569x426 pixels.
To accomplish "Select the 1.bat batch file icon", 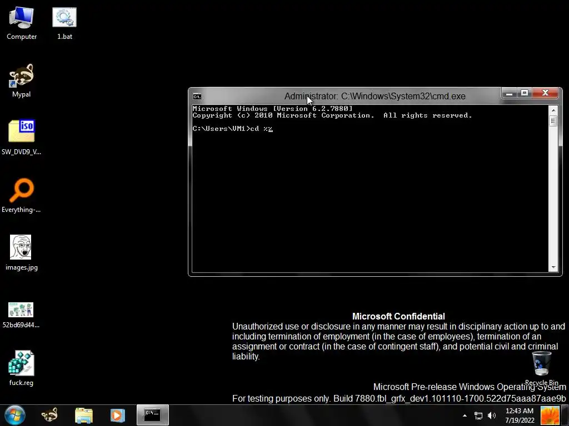I will coord(64,23).
